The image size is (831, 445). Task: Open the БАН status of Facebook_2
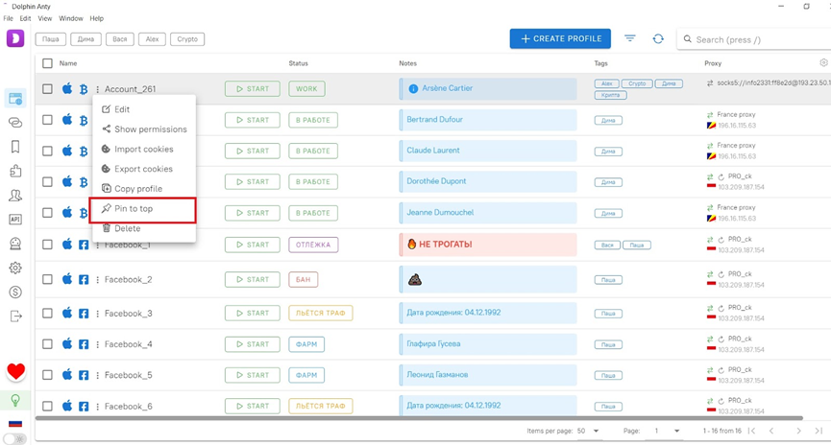click(x=304, y=279)
